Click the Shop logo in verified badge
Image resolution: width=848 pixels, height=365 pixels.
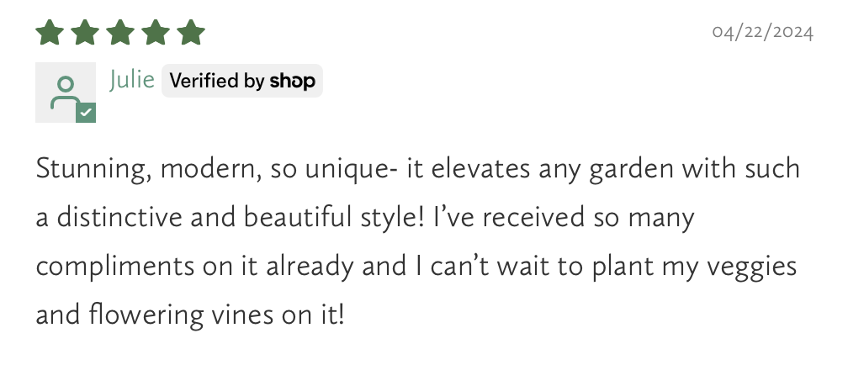tap(292, 82)
